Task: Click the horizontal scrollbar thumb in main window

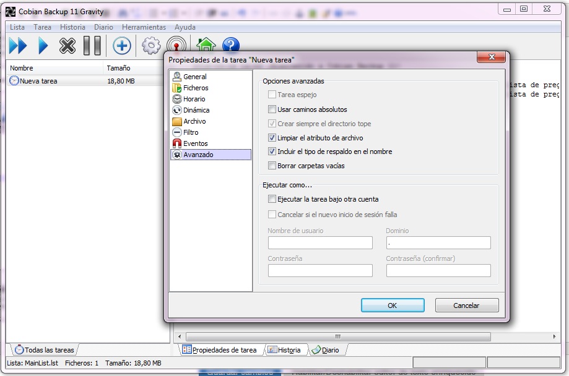Action: pyautogui.click(x=338, y=336)
